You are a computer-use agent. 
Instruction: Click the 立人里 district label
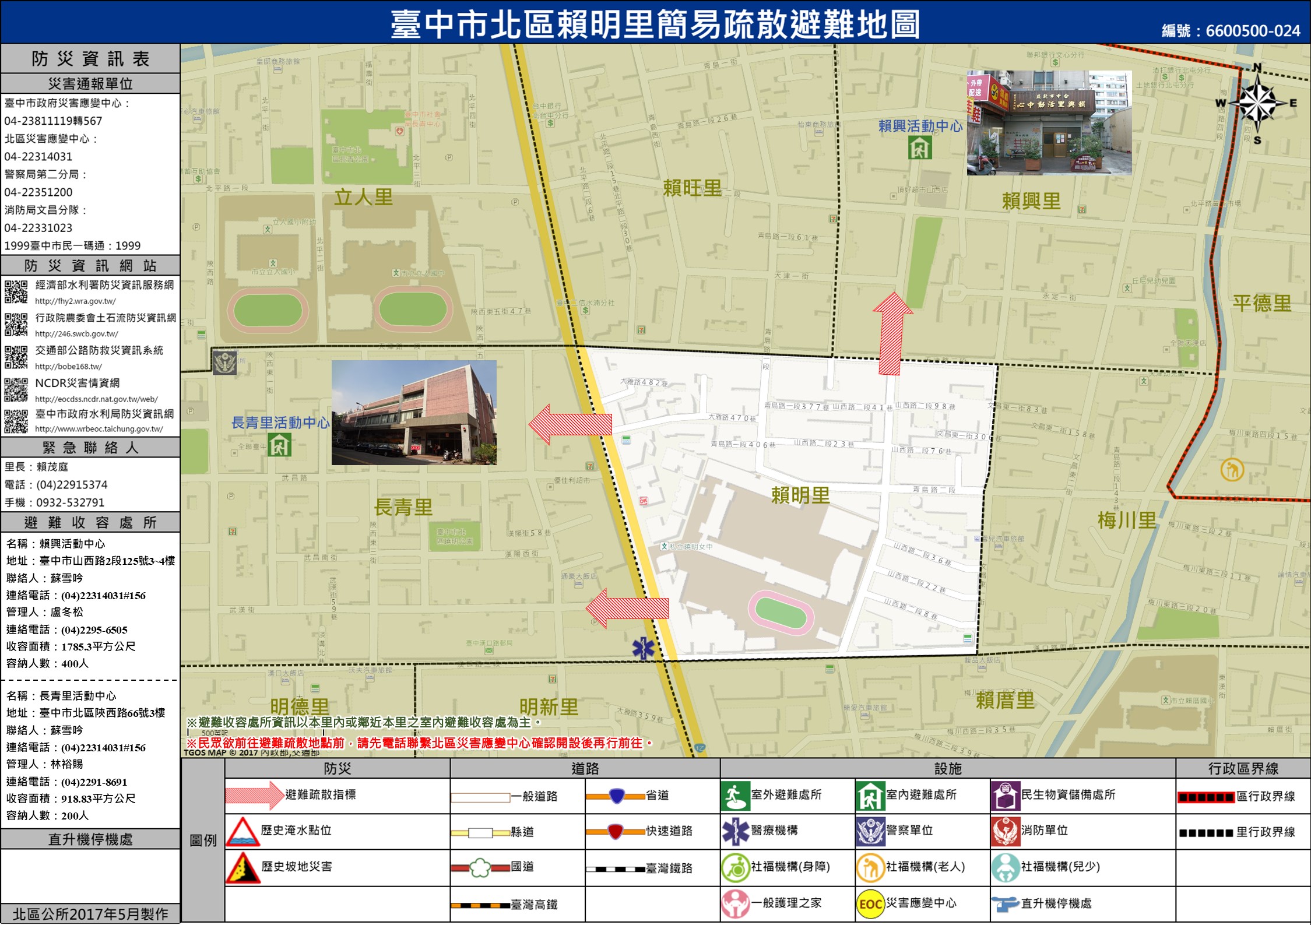click(x=363, y=197)
